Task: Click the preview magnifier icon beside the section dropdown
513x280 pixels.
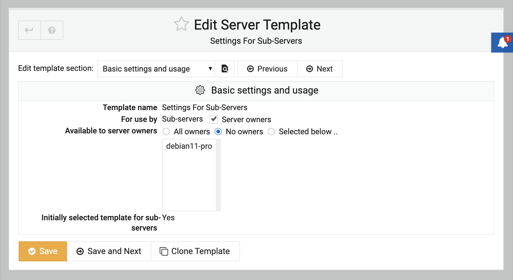Action: (225, 69)
